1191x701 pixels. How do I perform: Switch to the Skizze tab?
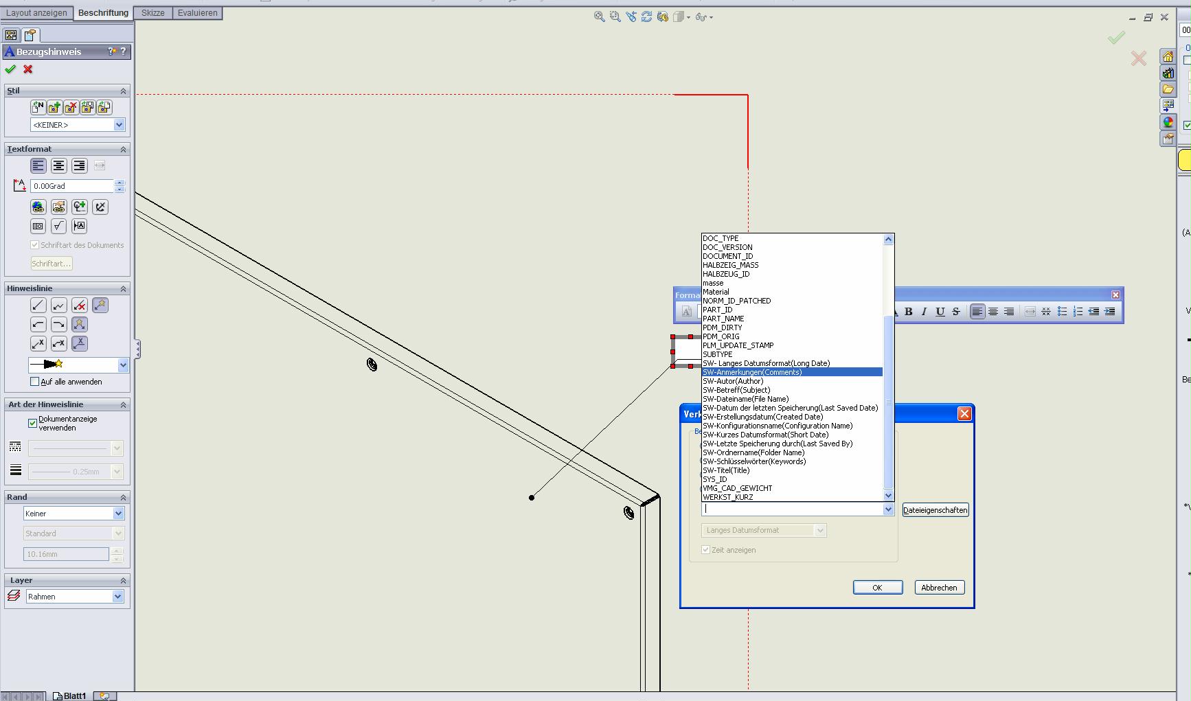pyautogui.click(x=152, y=13)
